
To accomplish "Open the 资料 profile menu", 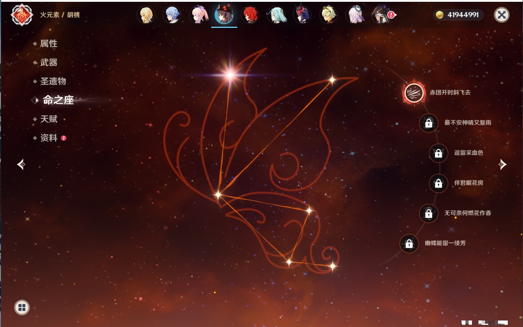I will click(x=49, y=138).
